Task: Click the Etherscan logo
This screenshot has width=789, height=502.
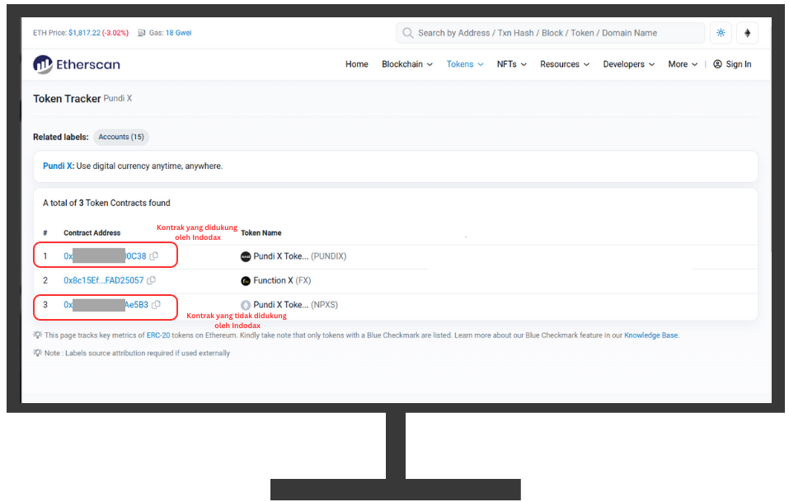Action: [x=77, y=64]
